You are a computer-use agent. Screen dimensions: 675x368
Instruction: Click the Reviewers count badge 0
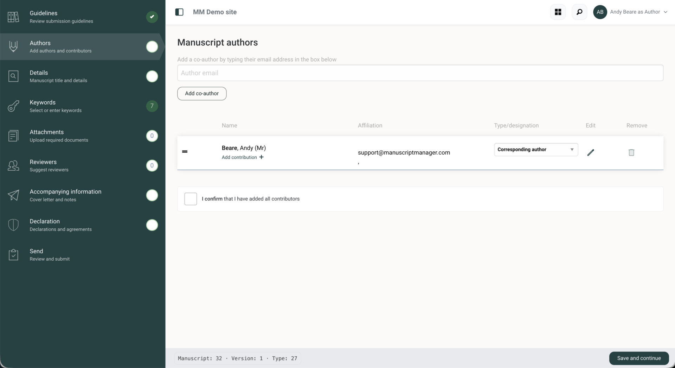click(x=152, y=165)
